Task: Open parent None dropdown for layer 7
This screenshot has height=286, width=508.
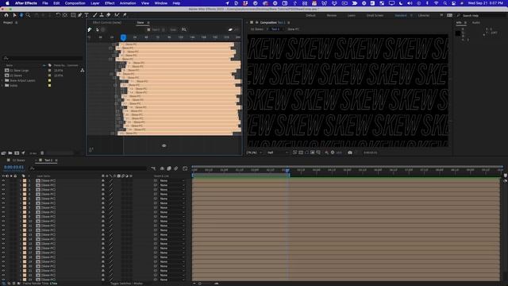Action: [172, 207]
